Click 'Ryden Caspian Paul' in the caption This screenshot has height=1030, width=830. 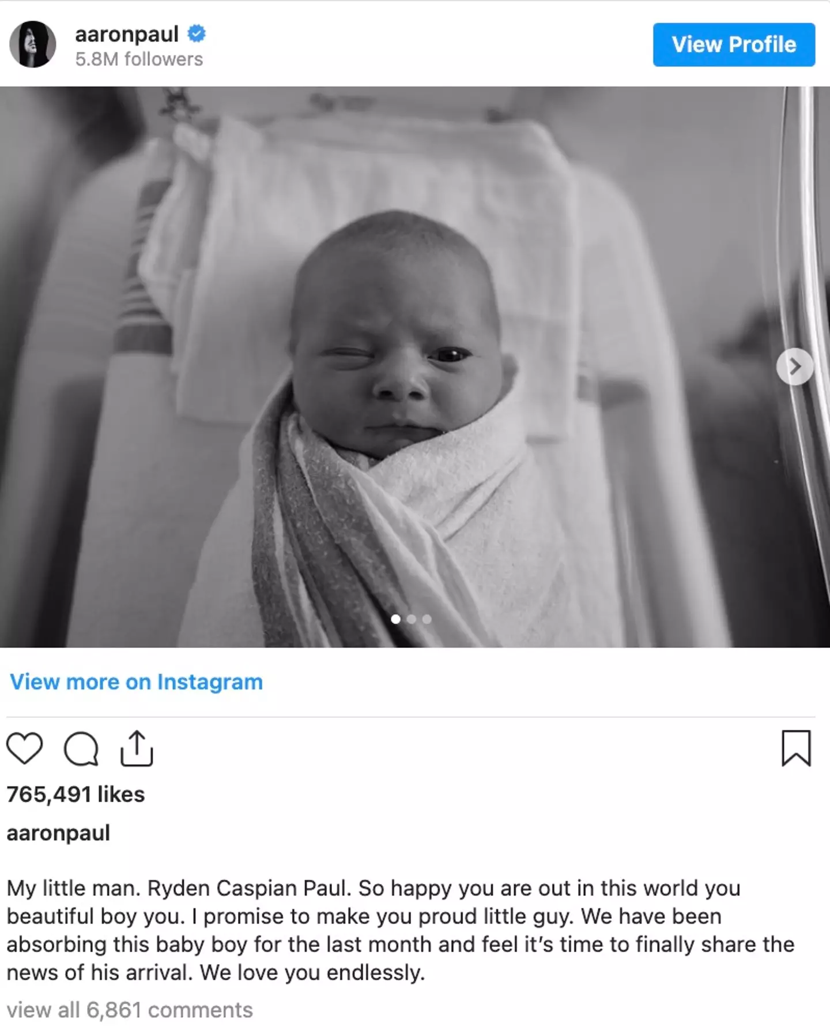tap(249, 889)
